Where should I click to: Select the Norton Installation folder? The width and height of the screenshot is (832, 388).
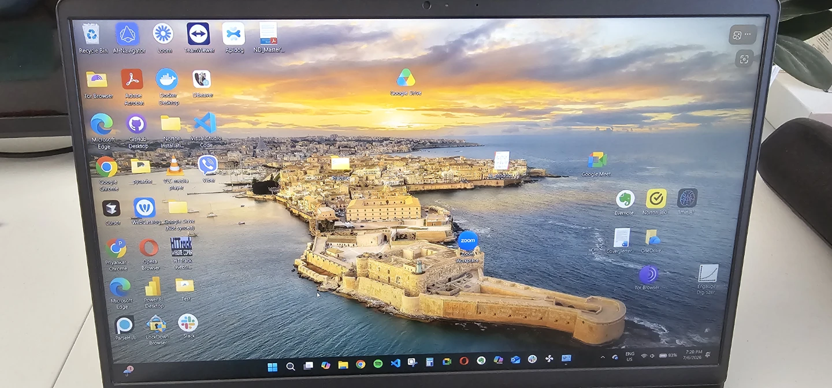(x=172, y=132)
